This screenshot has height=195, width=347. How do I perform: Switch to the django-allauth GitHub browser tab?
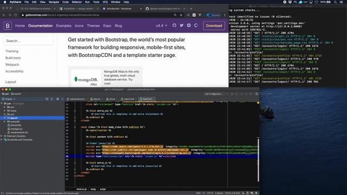coord(165,9)
